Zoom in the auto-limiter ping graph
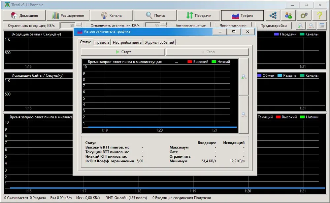Screen dimensions: 330x203 pos(244,77)
